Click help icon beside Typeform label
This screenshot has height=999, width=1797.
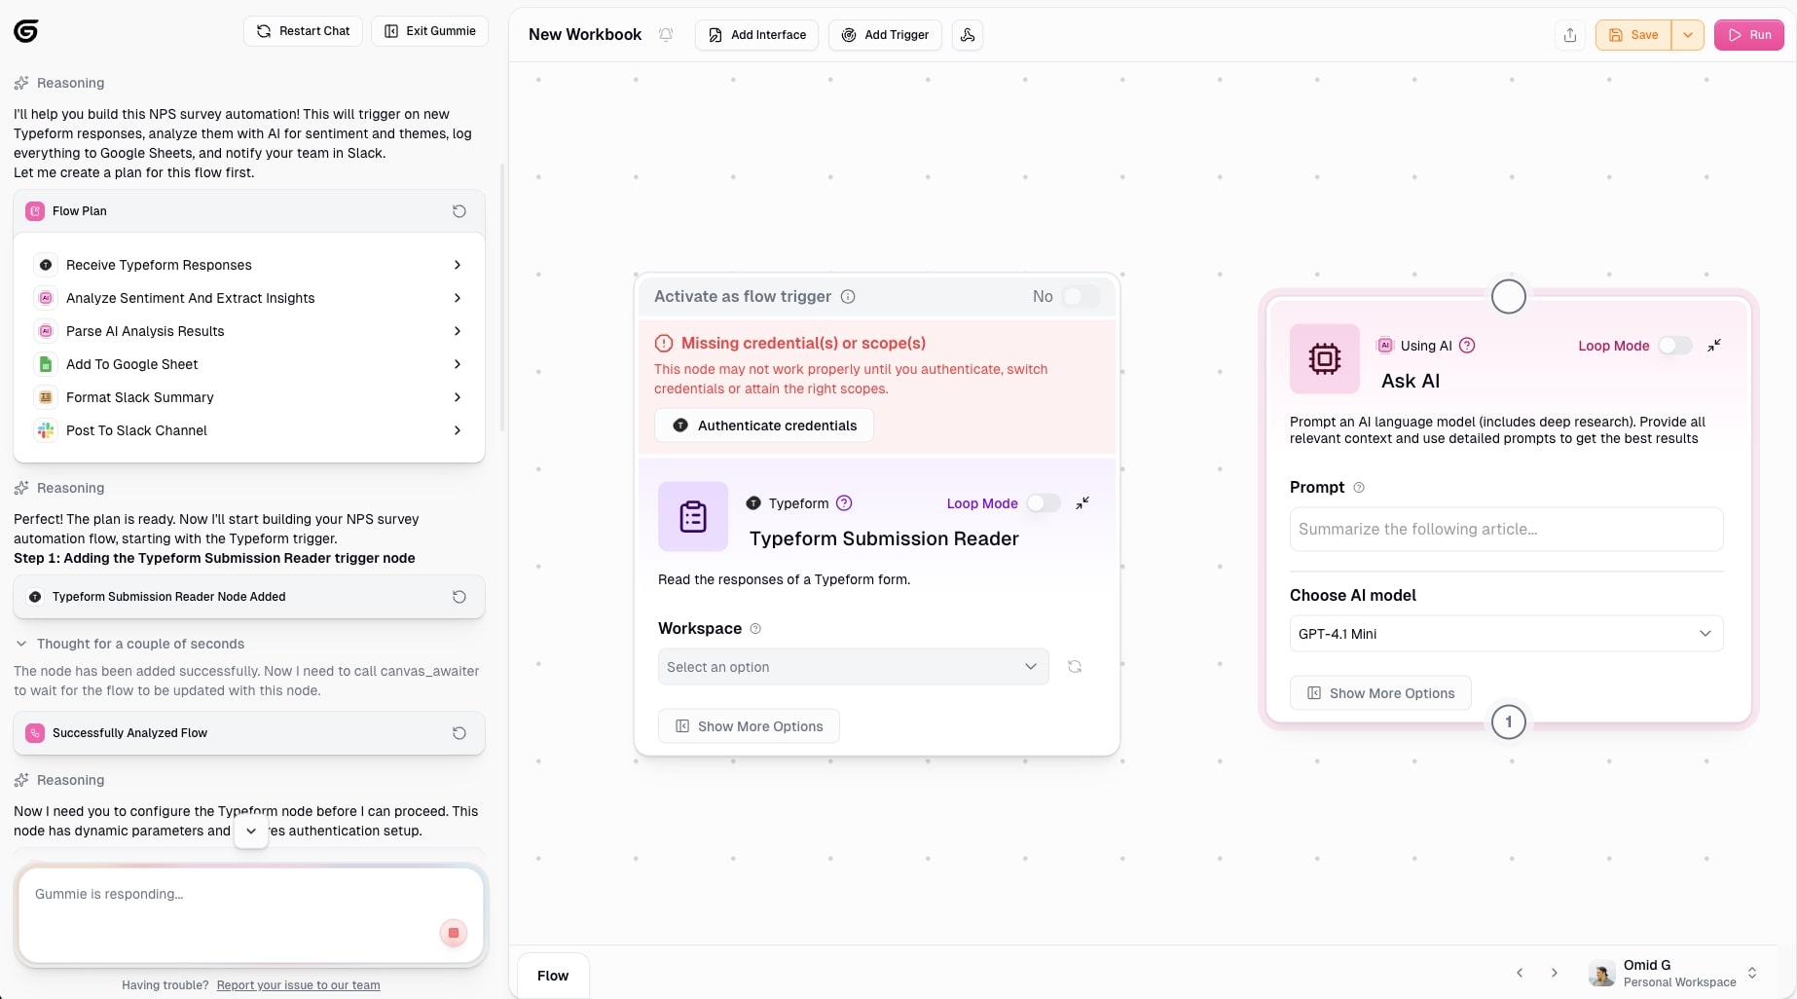[x=844, y=503]
